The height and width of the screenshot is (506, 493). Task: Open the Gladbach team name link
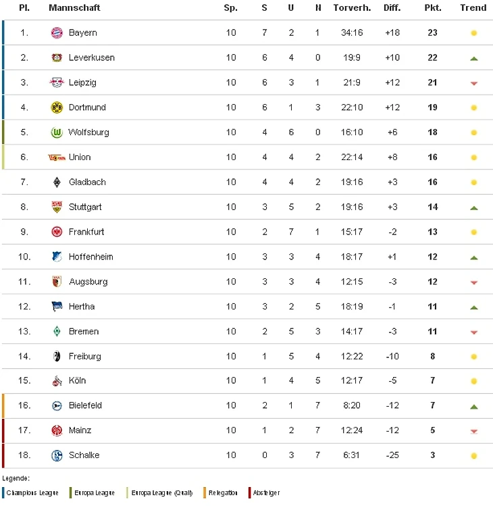[x=87, y=182]
